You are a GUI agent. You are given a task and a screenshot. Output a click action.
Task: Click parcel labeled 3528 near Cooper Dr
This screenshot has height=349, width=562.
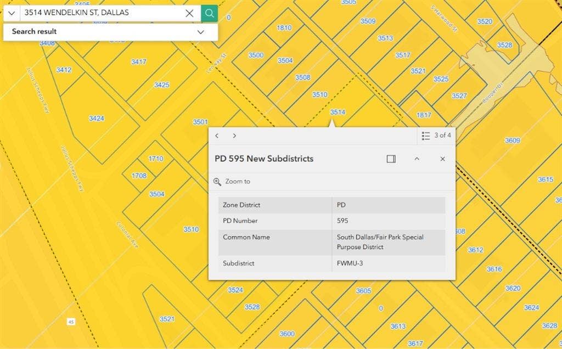(505, 45)
